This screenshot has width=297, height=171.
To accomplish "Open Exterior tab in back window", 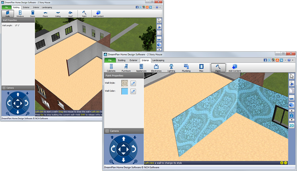I will (26, 8).
